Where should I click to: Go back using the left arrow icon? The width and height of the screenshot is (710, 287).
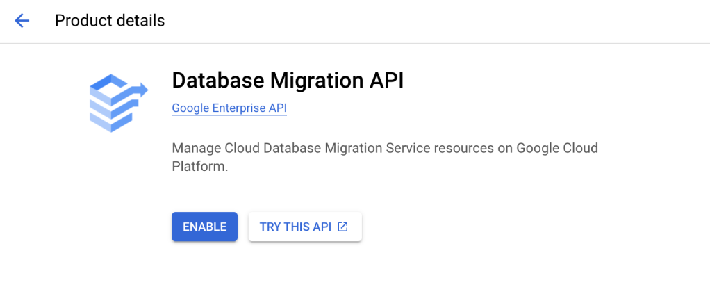(x=22, y=21)
